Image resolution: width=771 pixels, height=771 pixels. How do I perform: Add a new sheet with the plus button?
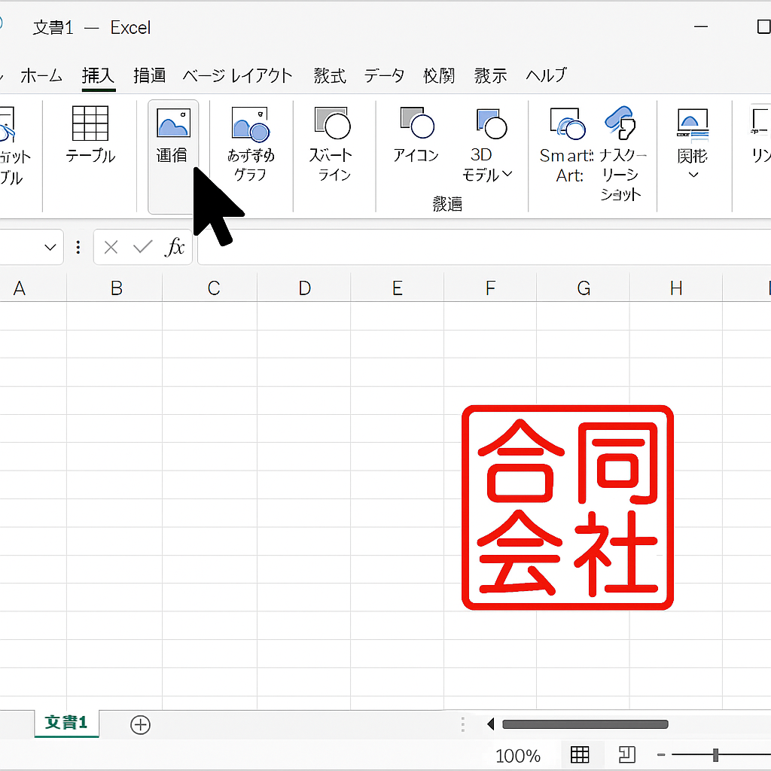point(140,725)
